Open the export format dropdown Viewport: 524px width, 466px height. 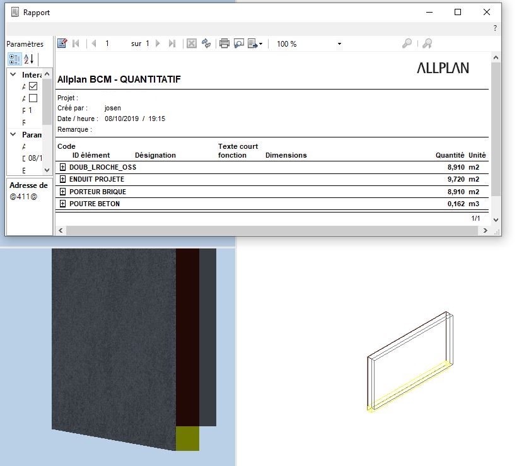(255, 44)
